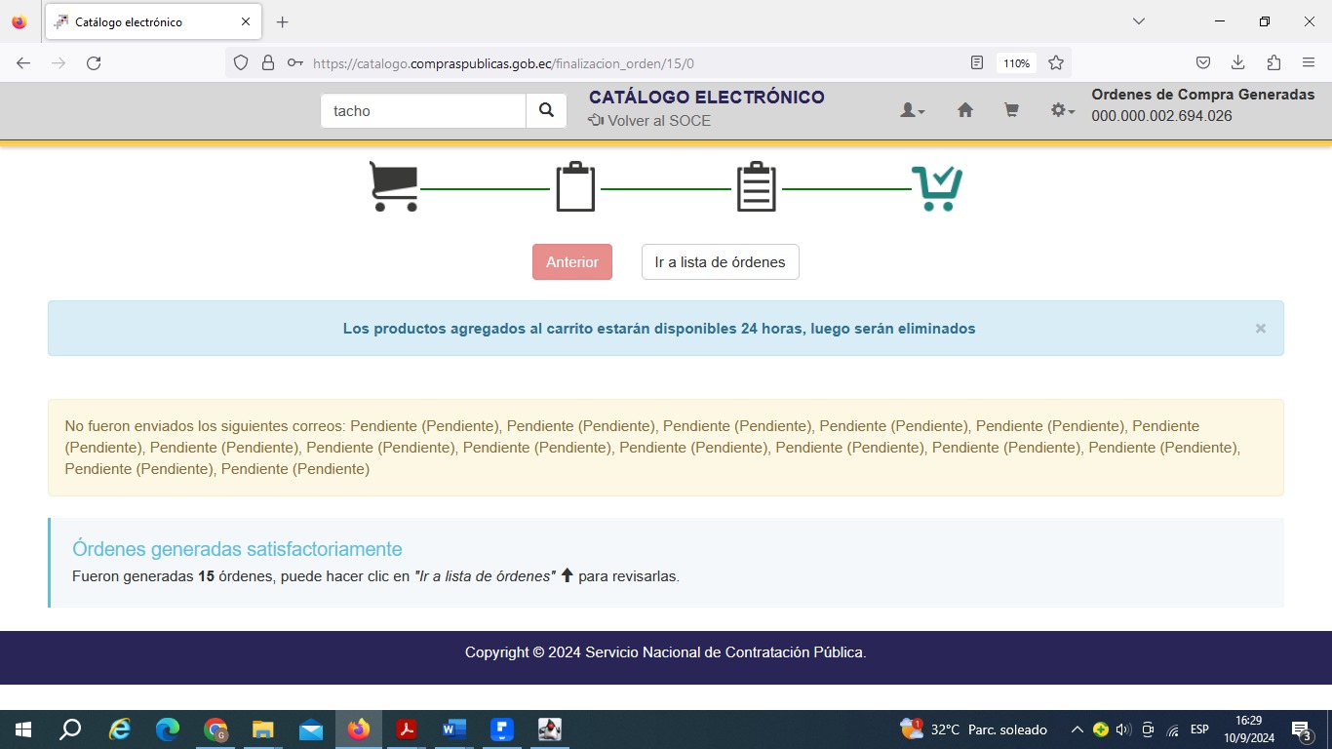
Task: Click the blank clipboard step icon
Action: 575,186
